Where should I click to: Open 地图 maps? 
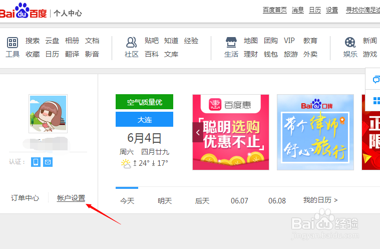251,41
